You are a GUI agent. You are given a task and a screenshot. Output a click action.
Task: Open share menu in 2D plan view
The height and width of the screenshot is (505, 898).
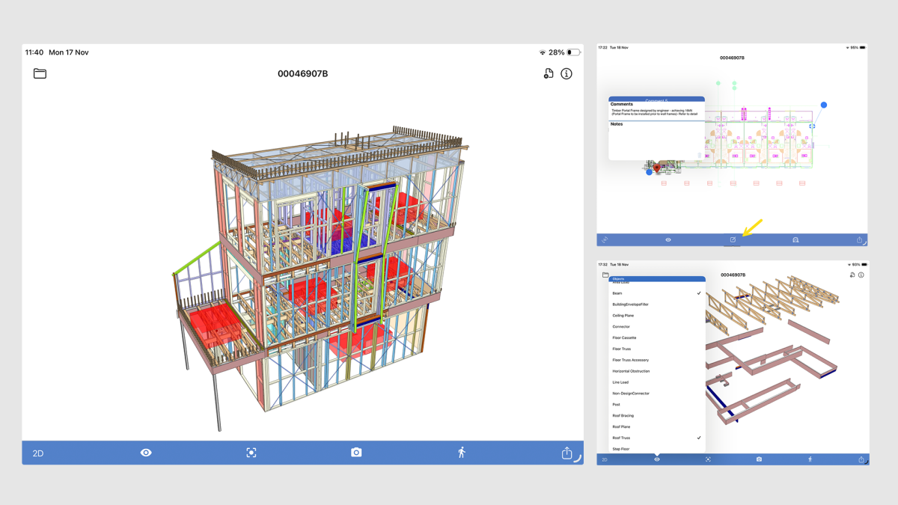(859, 240)
